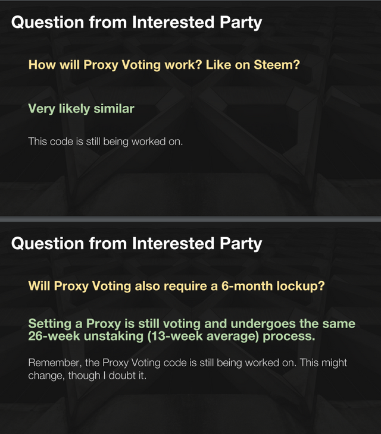Click the gray divider between the two slides
Viewport: 381px width, 434px height.
pyautogui.click(x=190, y=219)
